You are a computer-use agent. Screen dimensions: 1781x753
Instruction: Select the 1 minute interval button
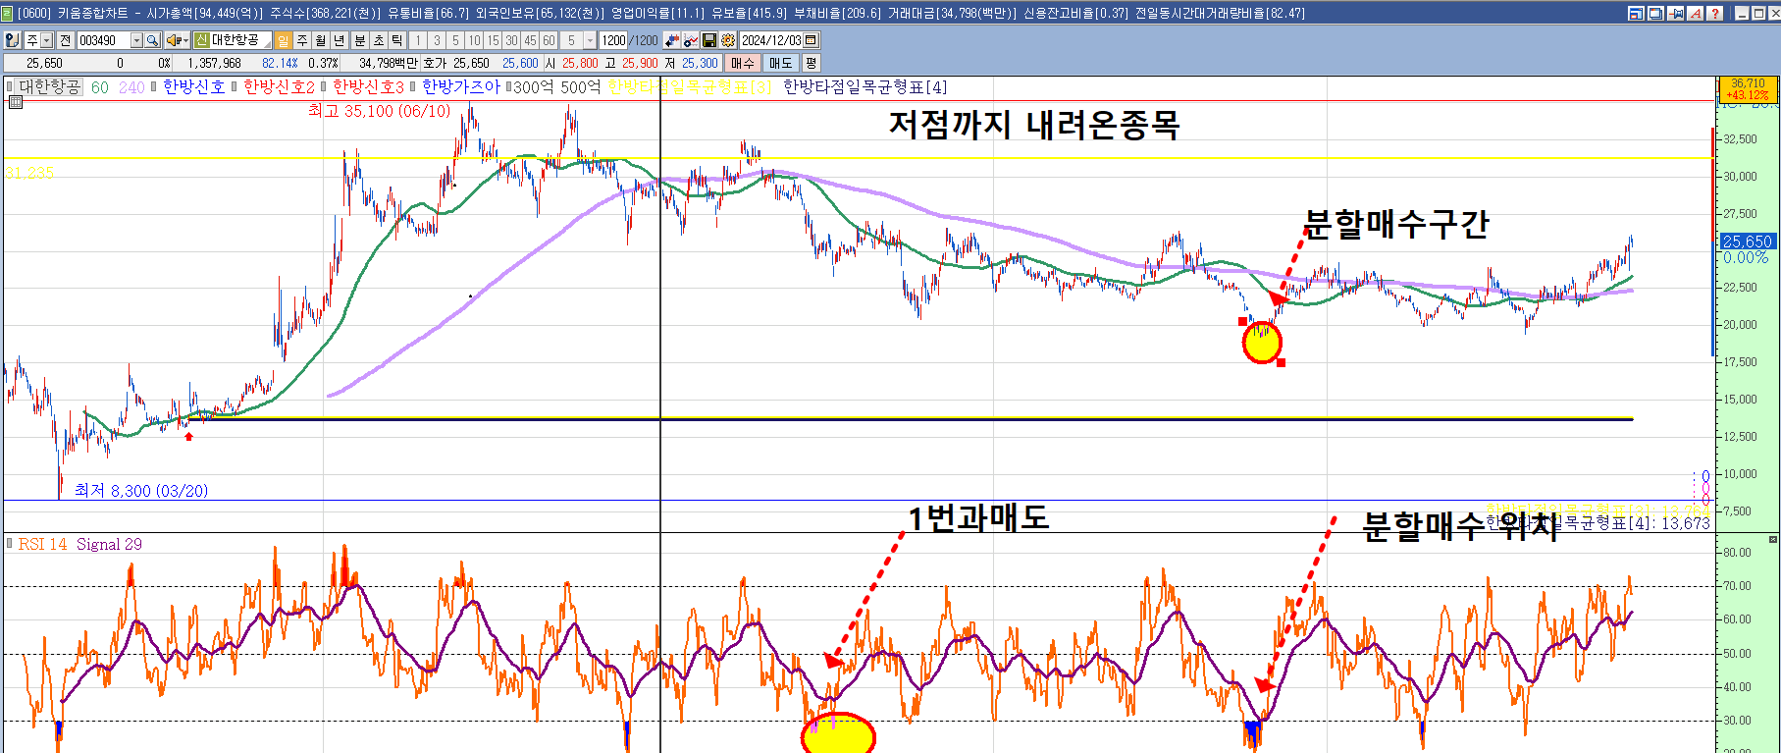pos(418,40)
